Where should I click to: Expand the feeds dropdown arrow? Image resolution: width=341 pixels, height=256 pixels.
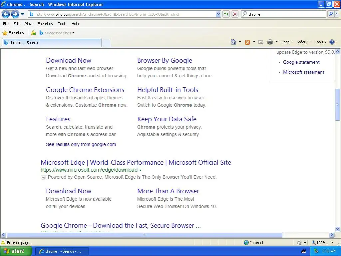point(254,42)
